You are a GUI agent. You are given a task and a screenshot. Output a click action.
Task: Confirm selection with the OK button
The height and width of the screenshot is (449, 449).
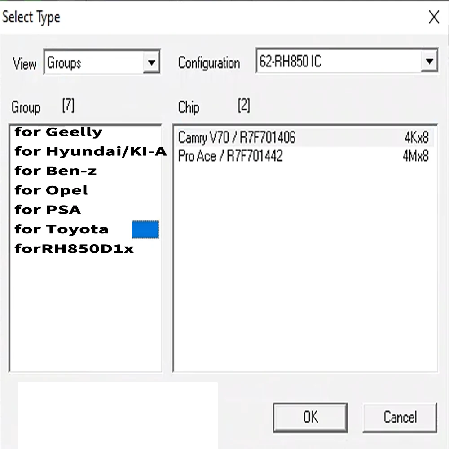click(x=310, y=417)
